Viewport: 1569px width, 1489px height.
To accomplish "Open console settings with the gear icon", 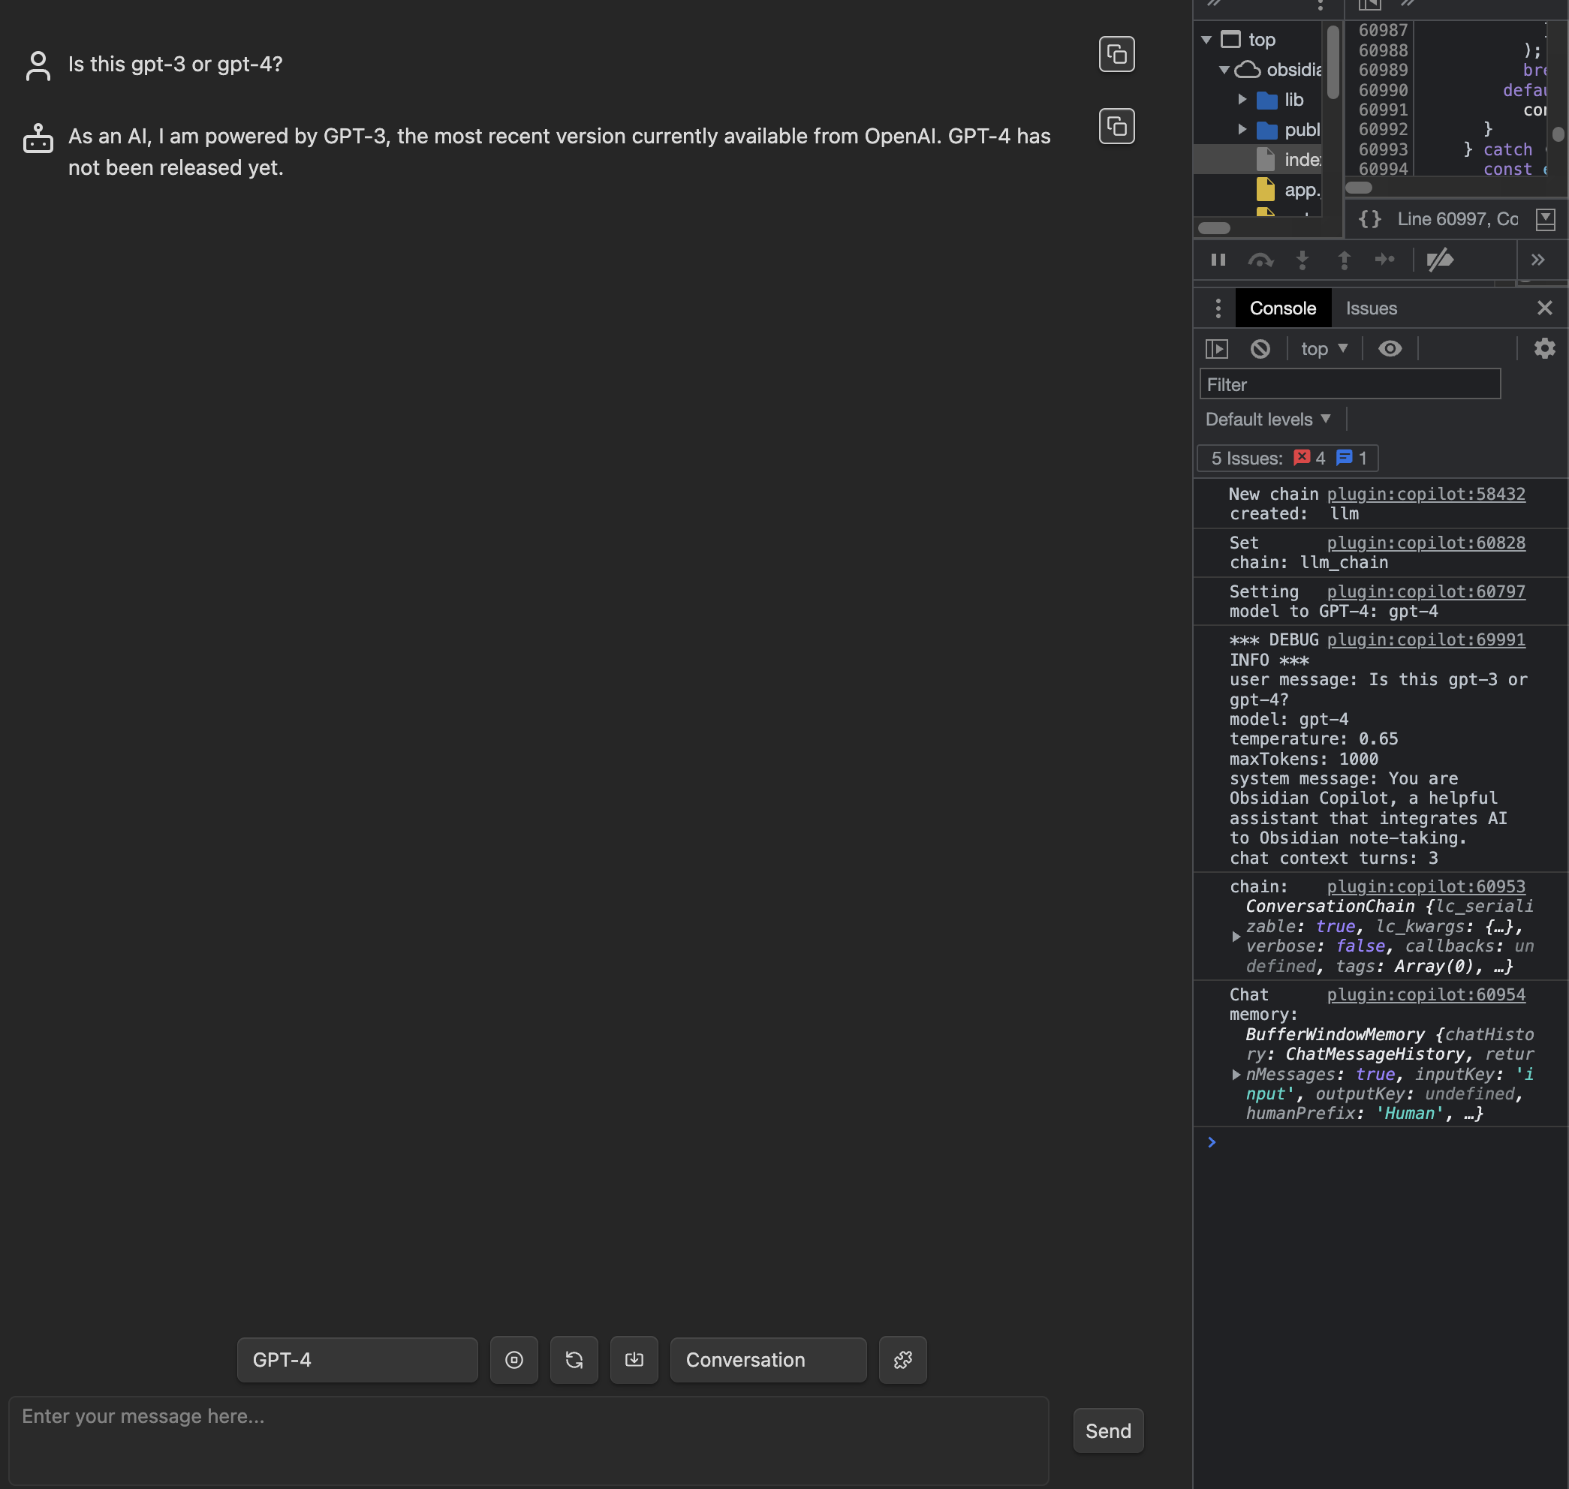I will point(1544,347).
